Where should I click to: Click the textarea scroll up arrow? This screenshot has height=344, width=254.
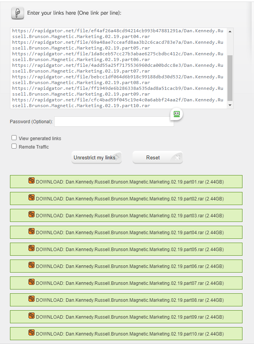tap(230, 31)
